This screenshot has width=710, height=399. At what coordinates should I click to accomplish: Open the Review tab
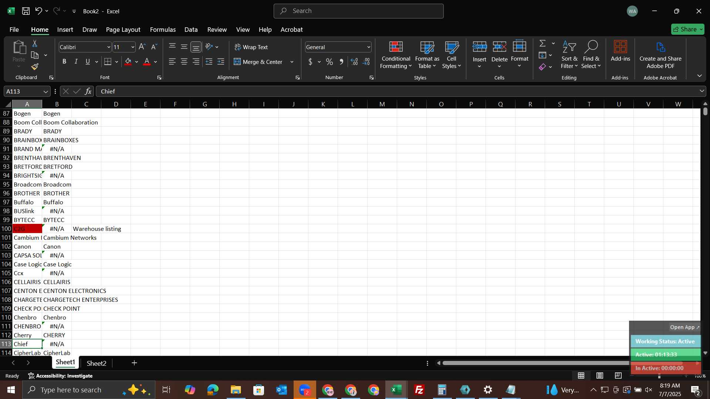point(217,30)
